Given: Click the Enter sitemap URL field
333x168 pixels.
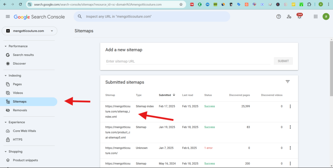Looking at the screenshot, I should click(188, 61).
